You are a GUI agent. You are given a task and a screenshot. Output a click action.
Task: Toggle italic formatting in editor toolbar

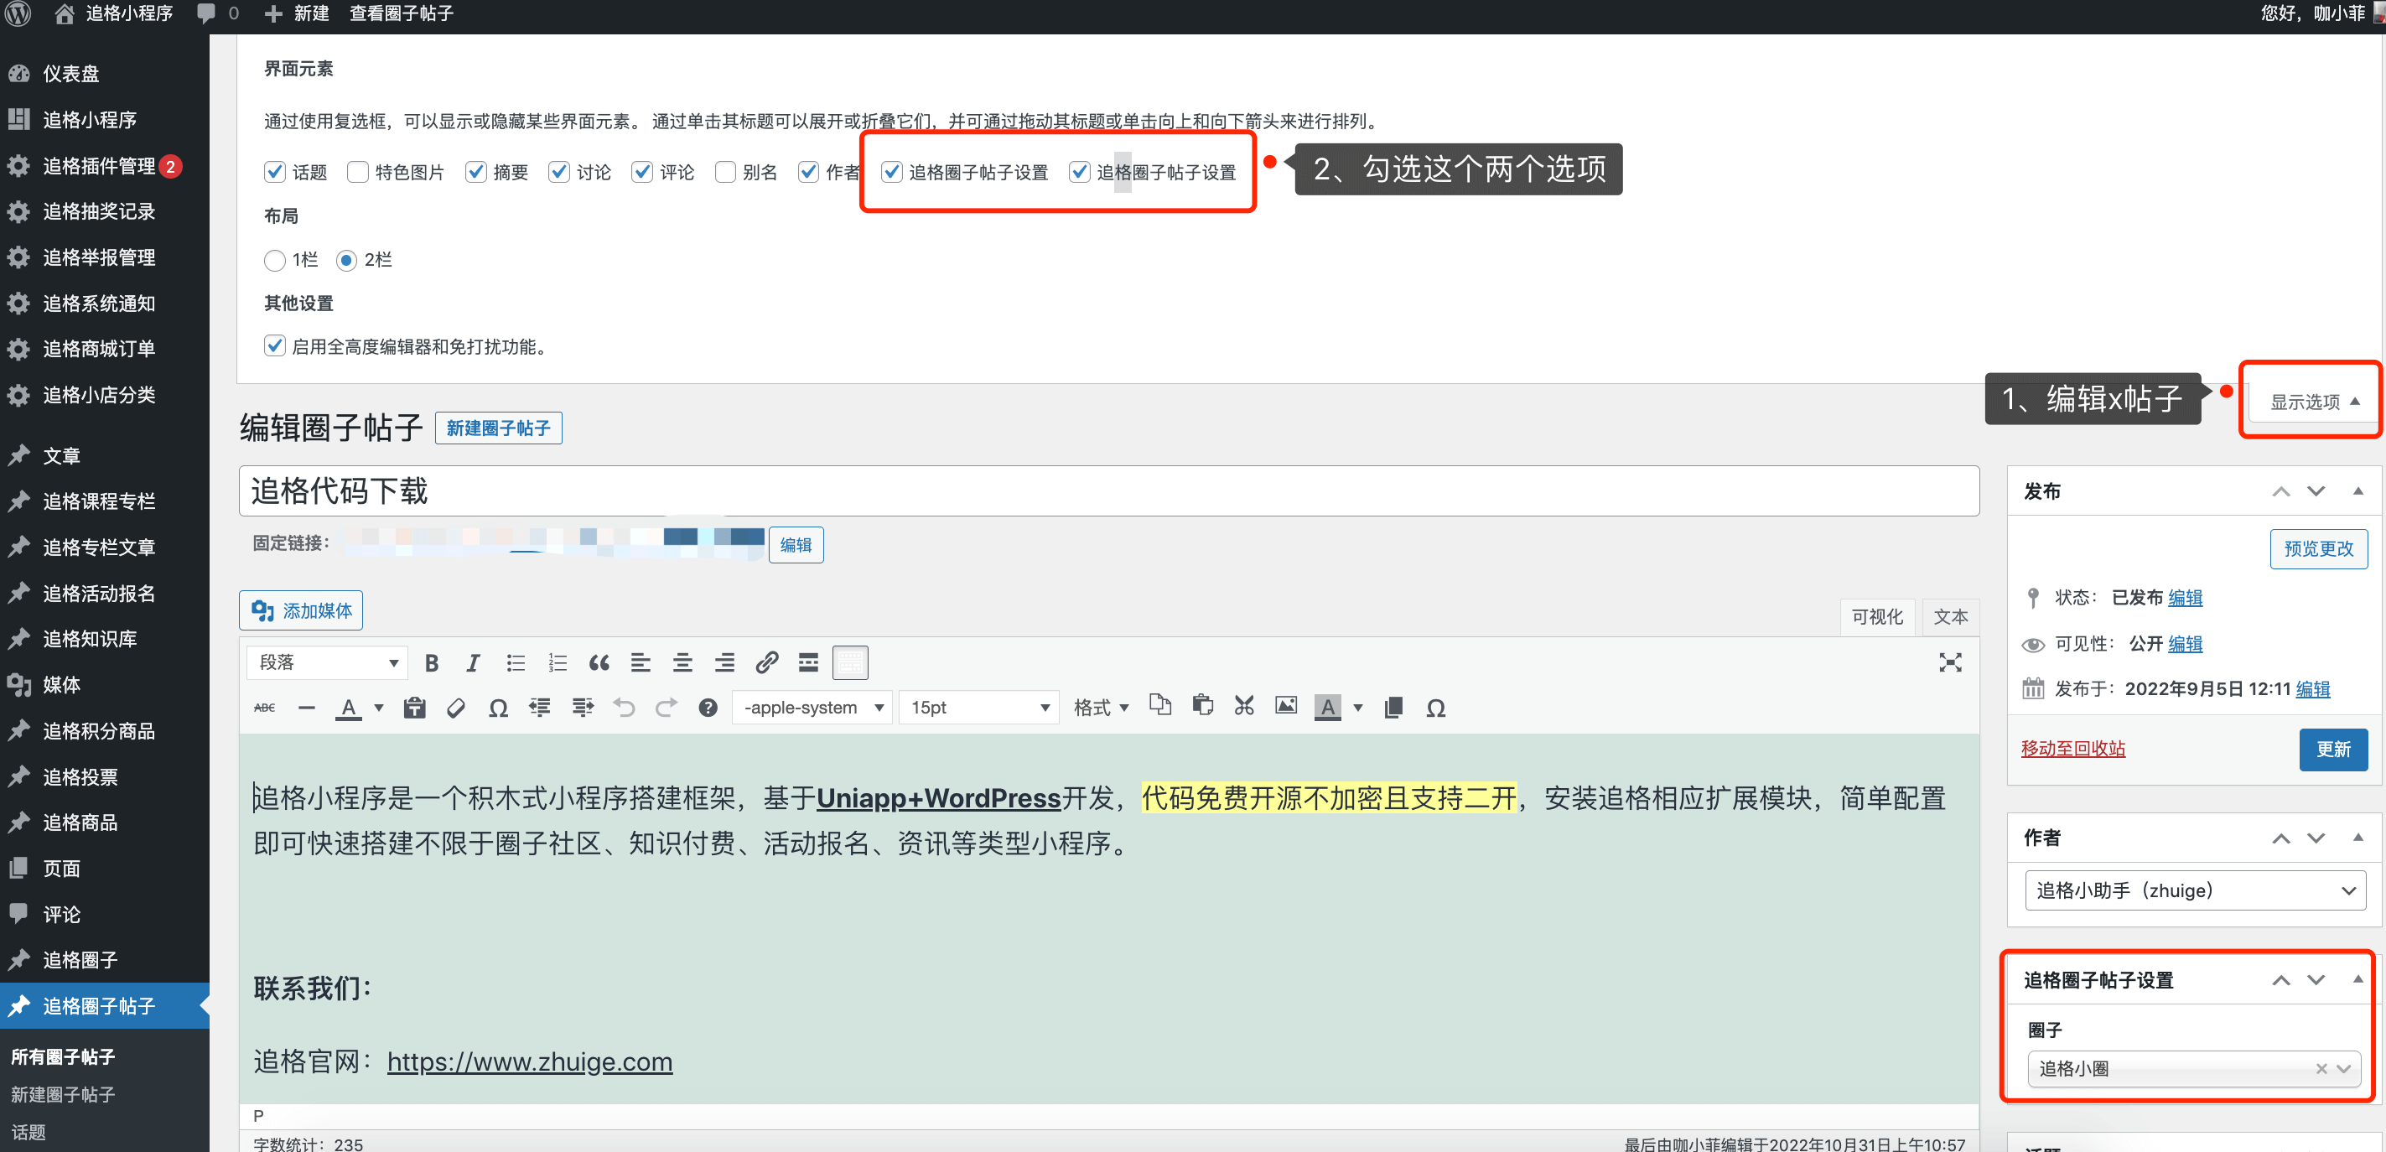[474, 663]
